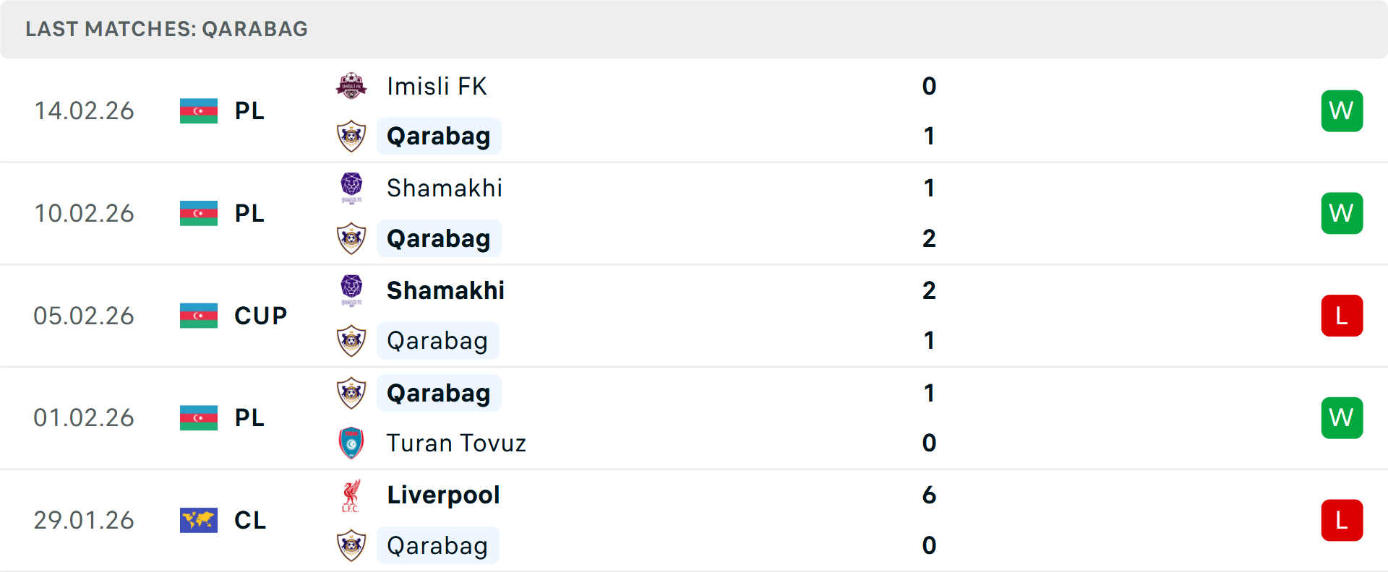The width and height of the screenshot is (1388, 572).
Task: Click the red L result indicator on 05.02.26
Action: pos(1342,315)
